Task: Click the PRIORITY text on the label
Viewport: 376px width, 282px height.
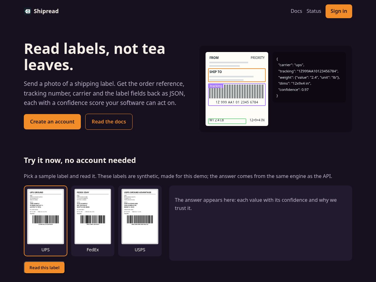Action: pyautogui.click(x=258, y=58)
